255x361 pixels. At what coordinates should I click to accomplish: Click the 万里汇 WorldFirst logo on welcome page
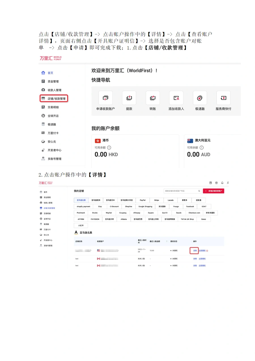(x=50, y=58)
